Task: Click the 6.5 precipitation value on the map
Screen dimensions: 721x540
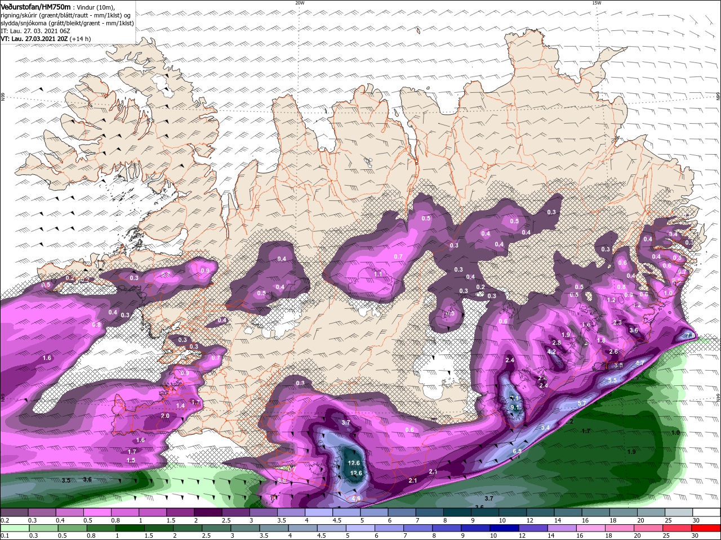Action: tap(517, 451)
